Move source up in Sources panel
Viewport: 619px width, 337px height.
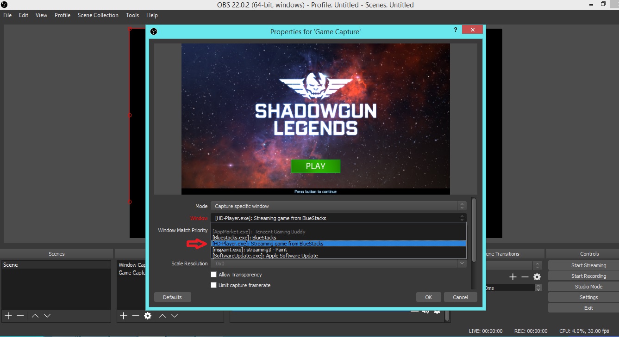point(163,316)
